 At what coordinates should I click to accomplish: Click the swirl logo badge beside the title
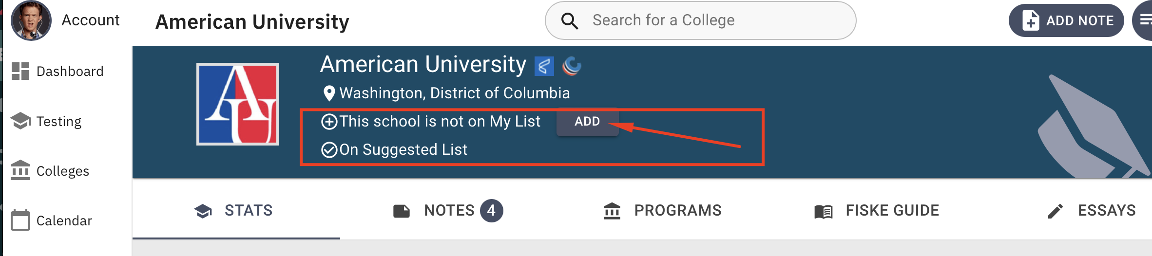[572, 66]
